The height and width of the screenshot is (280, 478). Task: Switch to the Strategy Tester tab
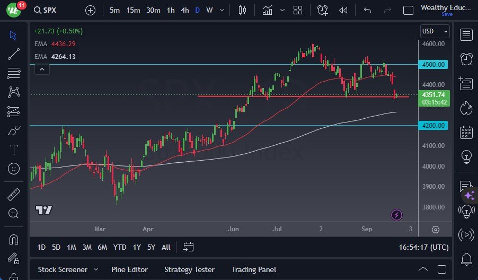tap(189, 269)
